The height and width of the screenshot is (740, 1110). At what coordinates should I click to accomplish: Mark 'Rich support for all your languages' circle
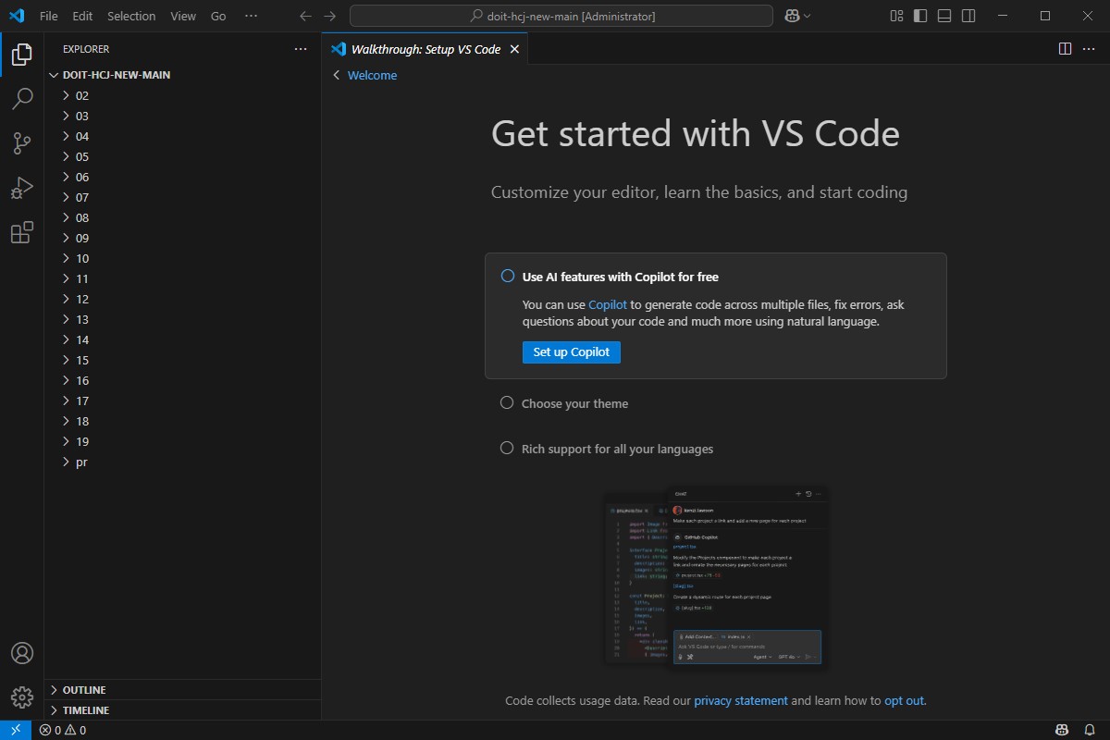pyautogui.click(x=506, y=448)
